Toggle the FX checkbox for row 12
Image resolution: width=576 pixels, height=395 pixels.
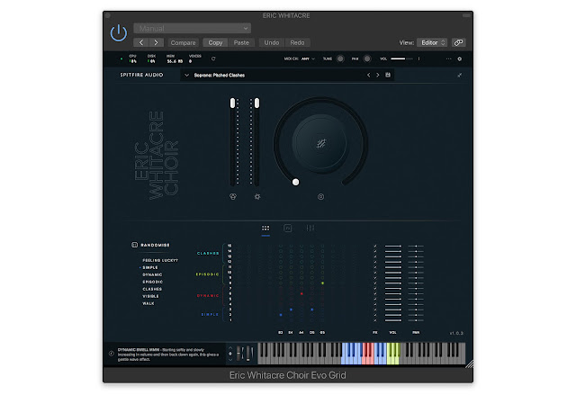[x=375, y=262]
